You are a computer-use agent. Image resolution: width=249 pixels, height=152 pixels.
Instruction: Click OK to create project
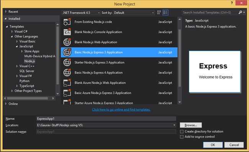213,145
